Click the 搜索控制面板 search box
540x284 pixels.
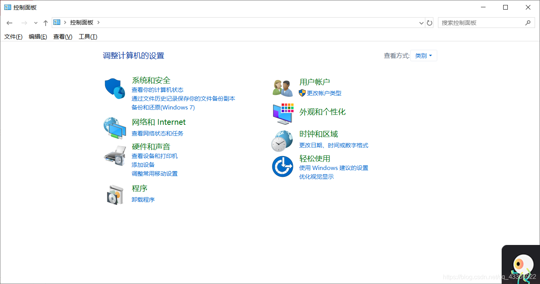pyautogui.click(x=486, y=23)
